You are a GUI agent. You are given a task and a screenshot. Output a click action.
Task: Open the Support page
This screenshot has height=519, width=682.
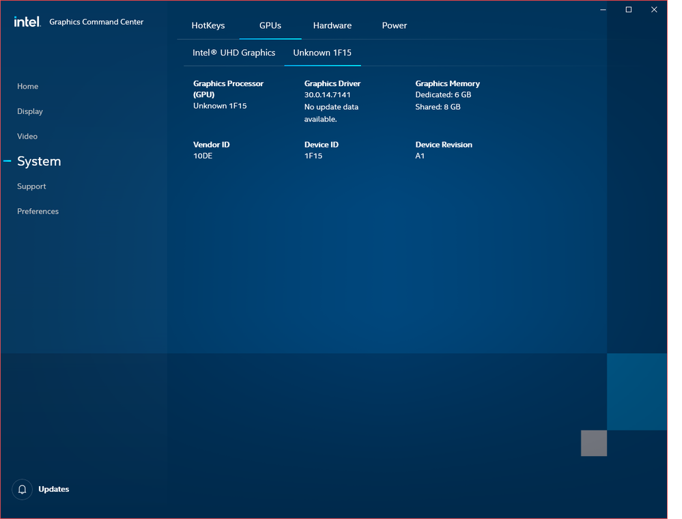(x=31, y=186)
